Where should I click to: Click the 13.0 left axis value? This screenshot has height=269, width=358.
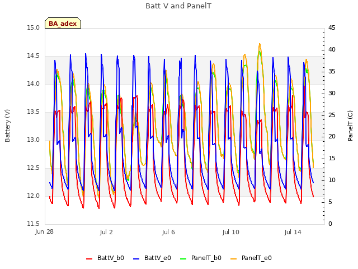pyautogui.click(x=34, y=140)
